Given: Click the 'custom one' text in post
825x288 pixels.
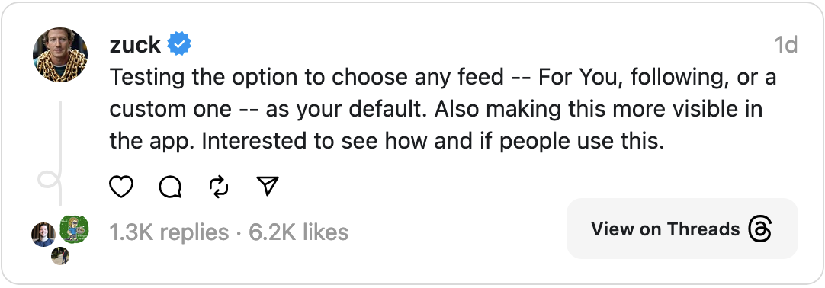Looking at the screenshot, I should (170, 109).
